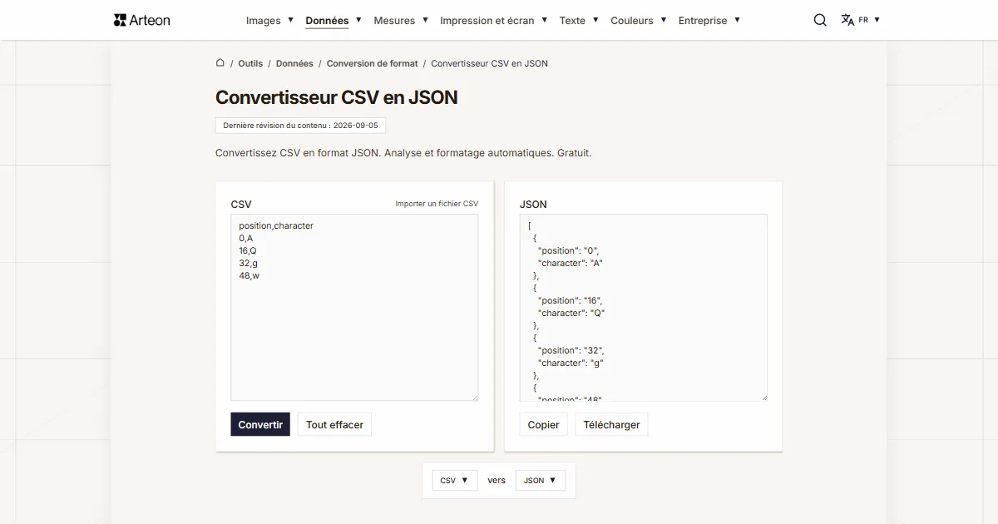Grab the CSV textarea resize handle

(474, 398)
